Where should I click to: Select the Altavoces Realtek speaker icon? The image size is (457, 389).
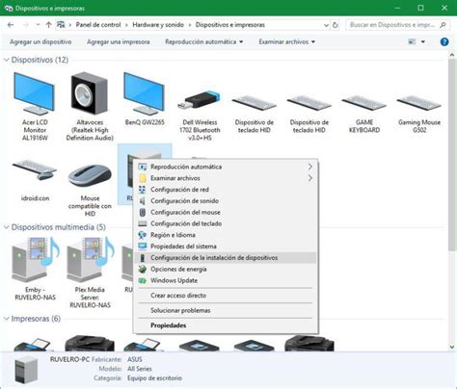pyautogui.click(x=90, y=106)
